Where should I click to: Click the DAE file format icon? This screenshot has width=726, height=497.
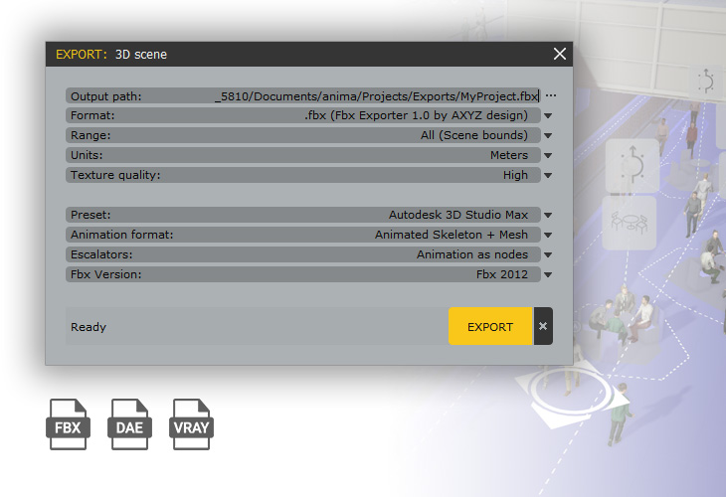pos(129,424)
